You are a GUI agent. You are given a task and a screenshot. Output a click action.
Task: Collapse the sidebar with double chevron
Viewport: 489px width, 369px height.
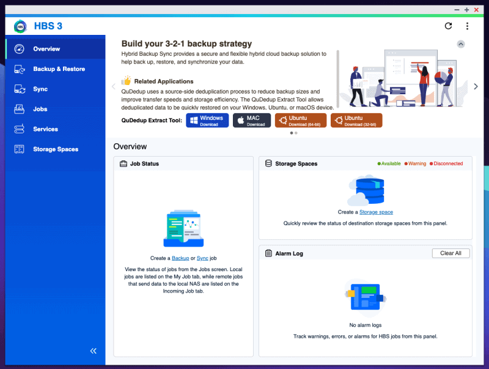pyautogui.click(x=94, y=351)
